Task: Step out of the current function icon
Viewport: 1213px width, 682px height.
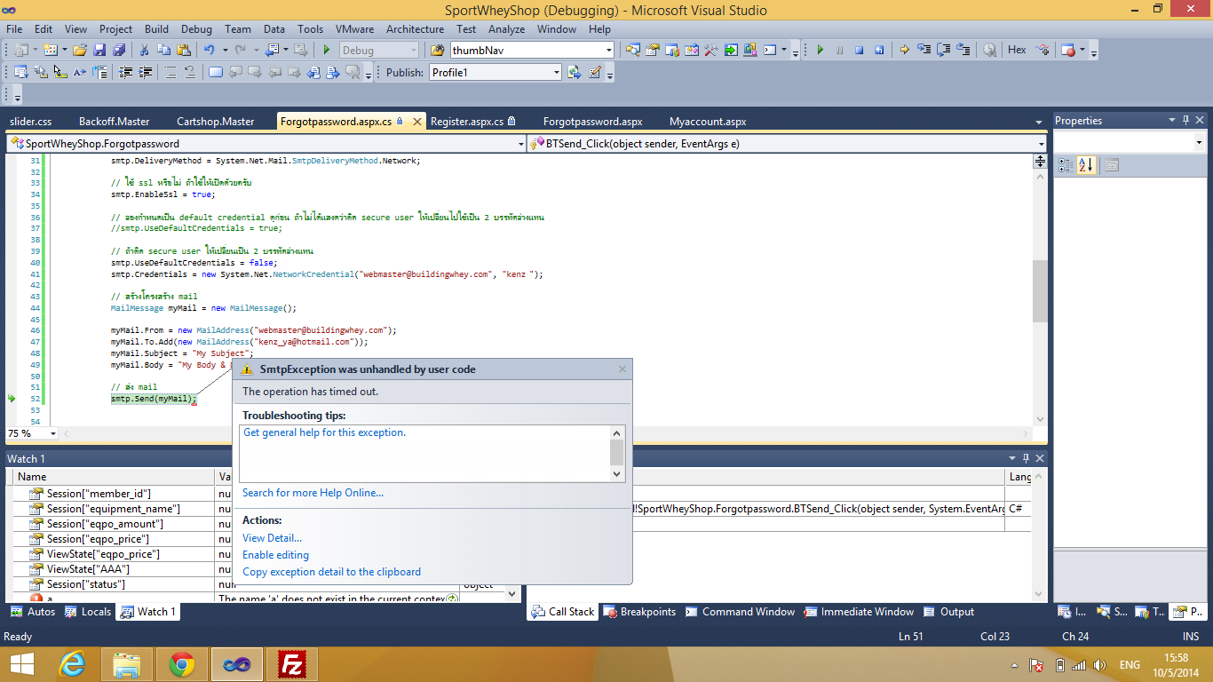Action: point(963,50)
